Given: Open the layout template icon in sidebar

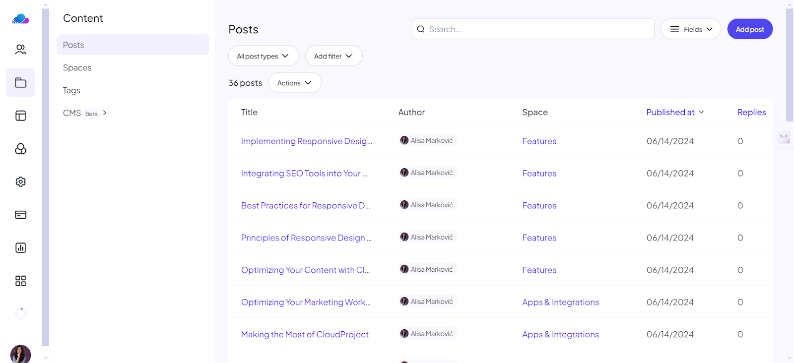Looking at the screenshot, I should [20, 116].
